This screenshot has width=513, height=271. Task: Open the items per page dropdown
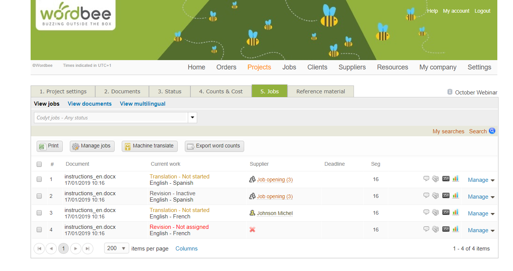coord(116,248)
